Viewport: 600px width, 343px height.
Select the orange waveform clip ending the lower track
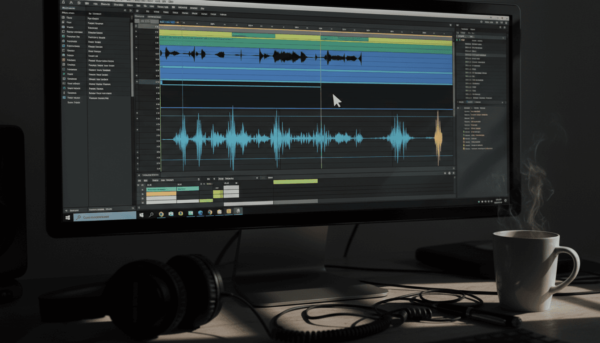click(438, 138)
